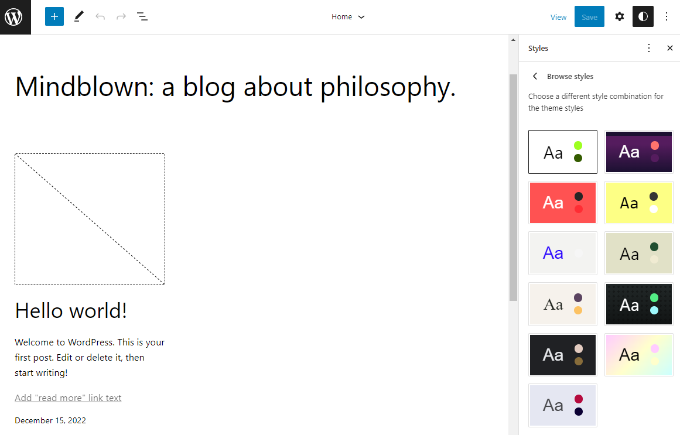The image size is (680, 435).
Task: Click the View link
Action: click(558, 16)
